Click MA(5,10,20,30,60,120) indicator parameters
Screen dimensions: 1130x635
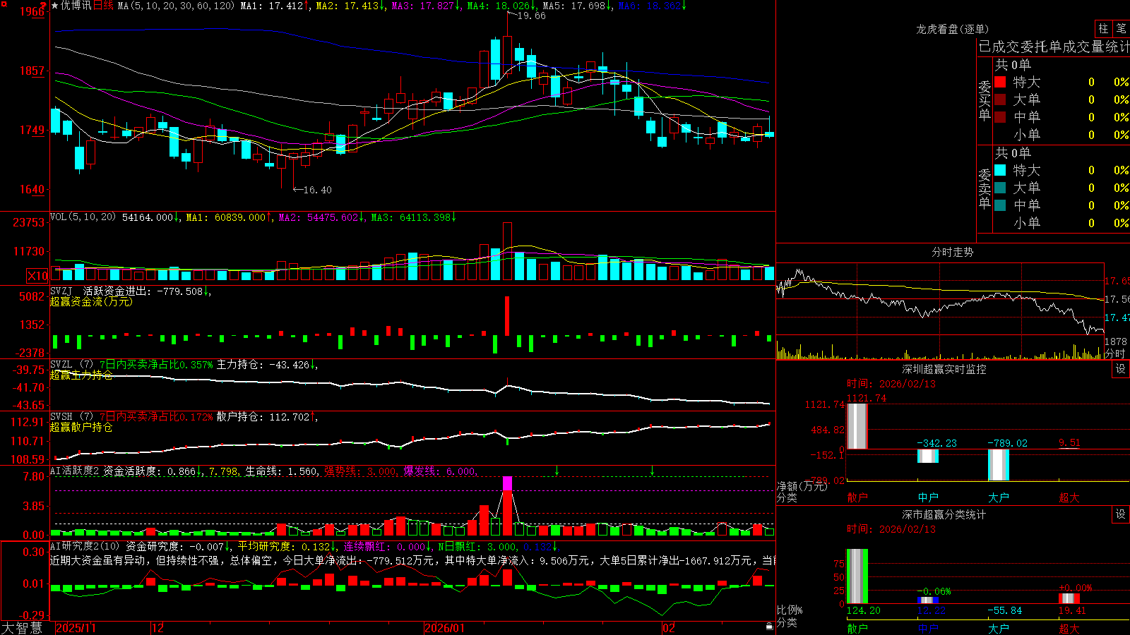[176, 6]
